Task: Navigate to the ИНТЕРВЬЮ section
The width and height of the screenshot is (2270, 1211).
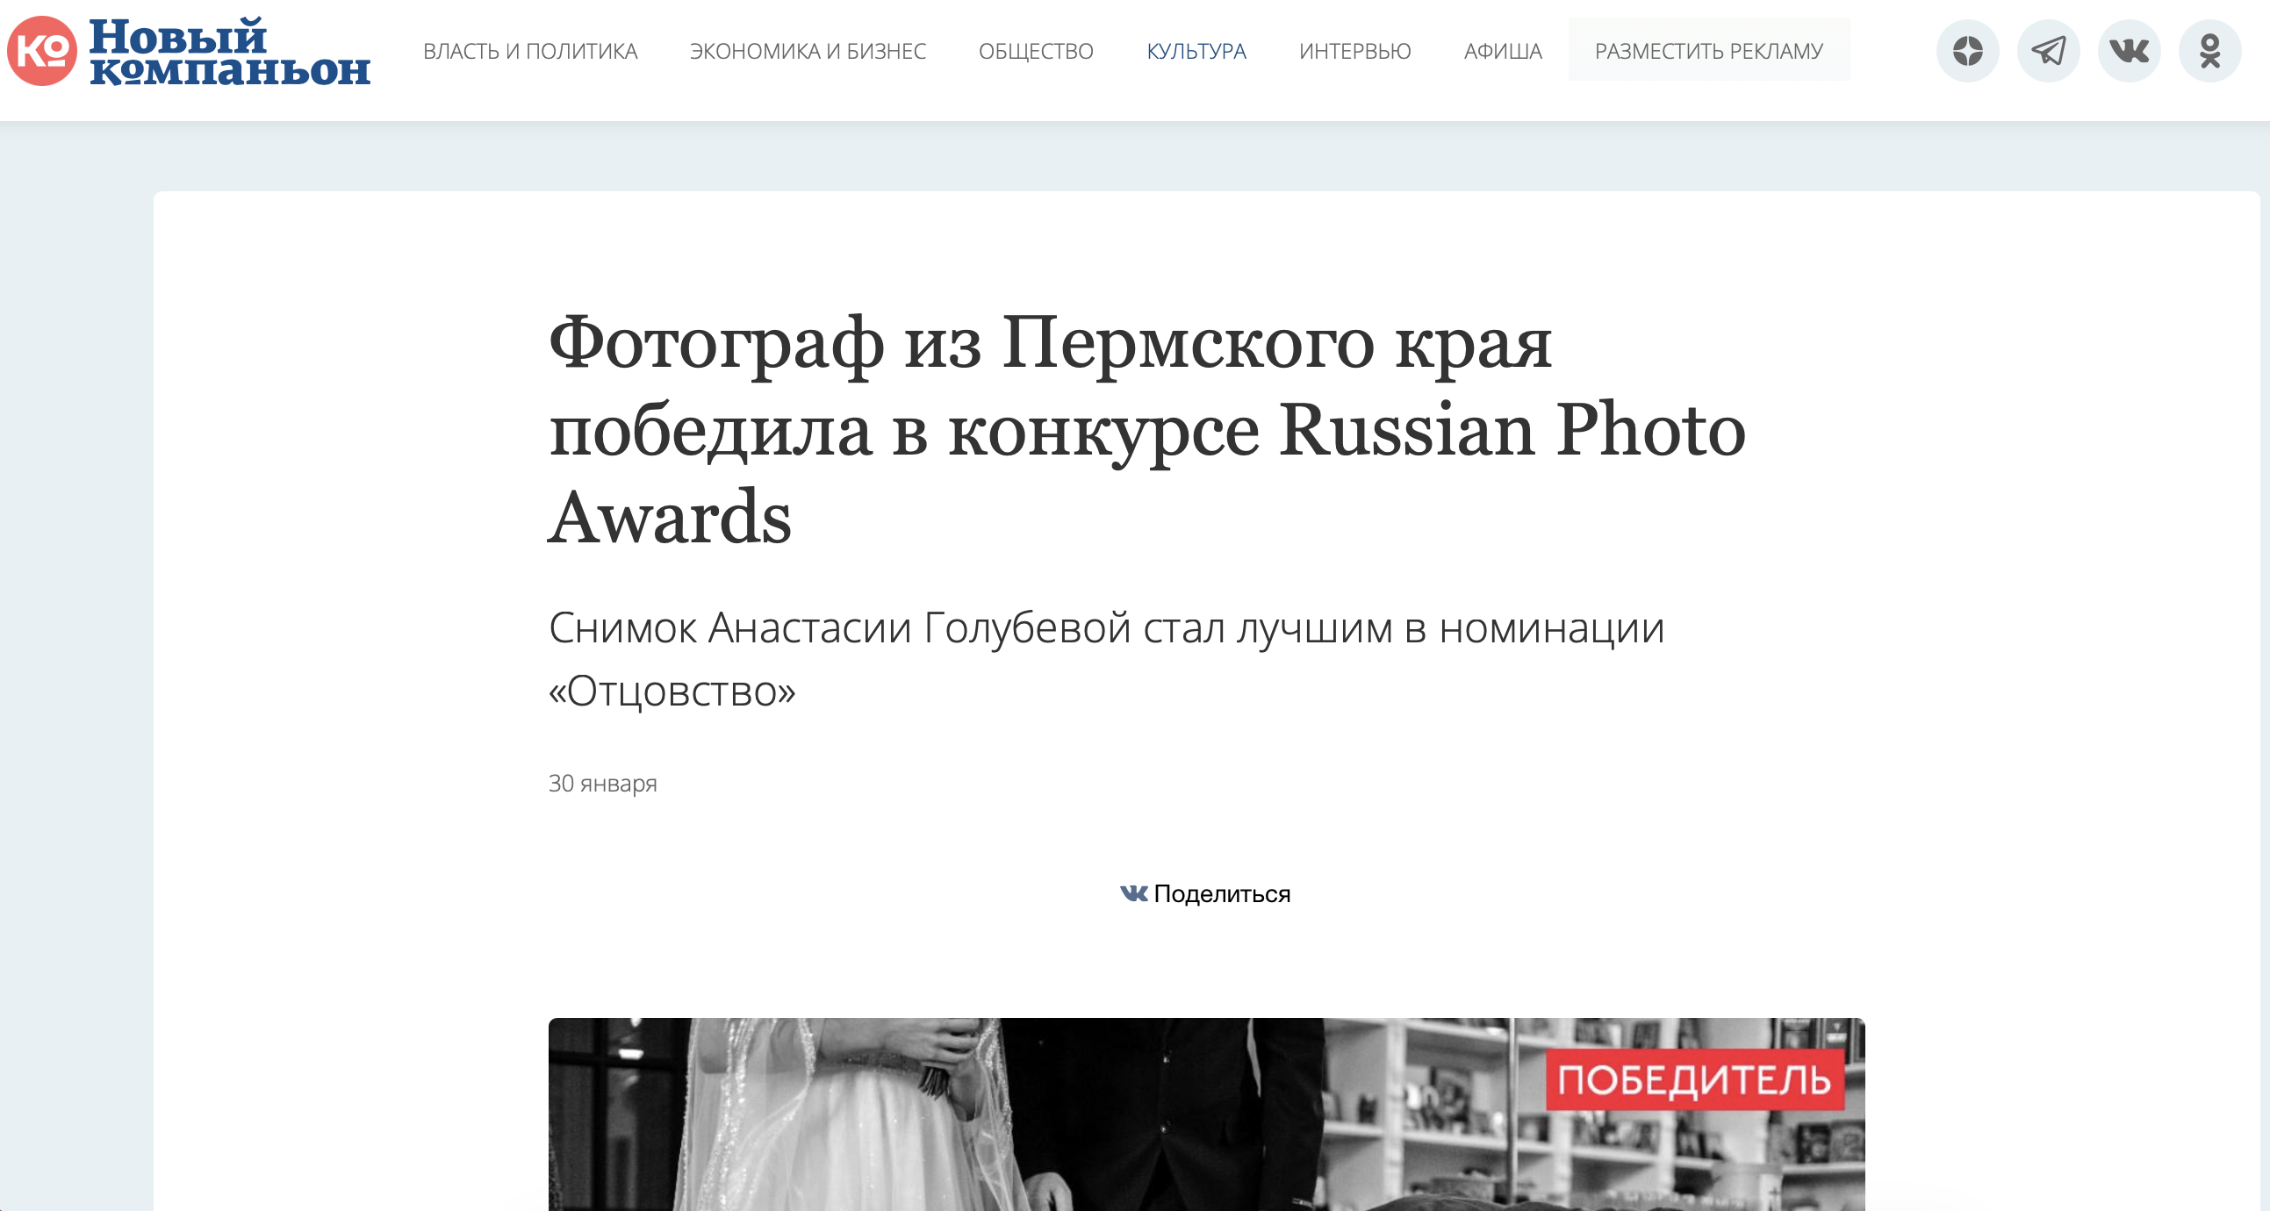Action: pos(1354,52)
